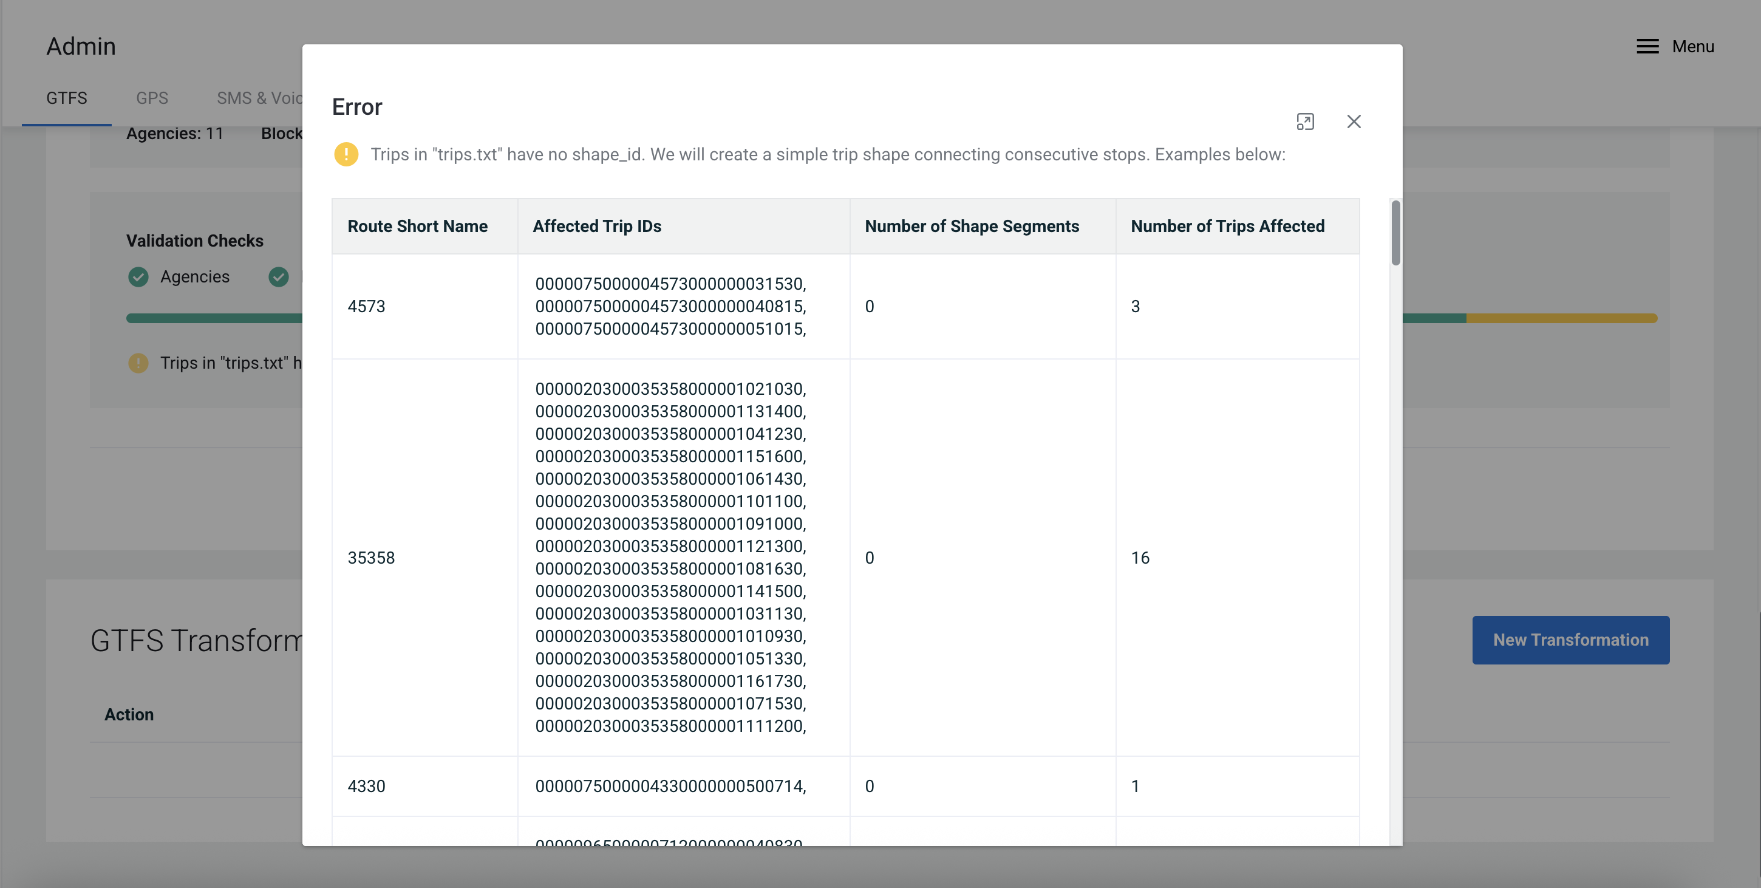Click the yellow warning icon in the dialog
This screenshot has height=888, width=1761.
pos(346,154)
